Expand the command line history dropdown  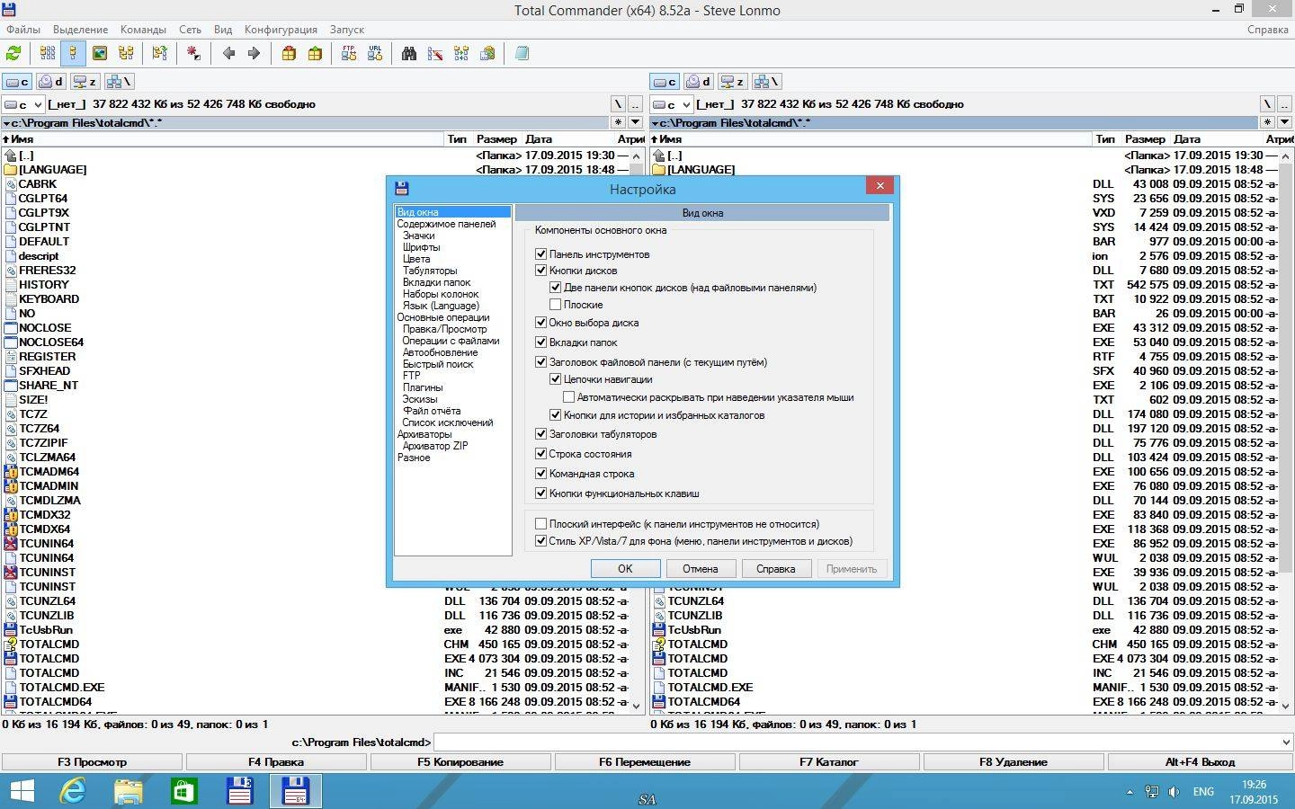click(1284, 742)
